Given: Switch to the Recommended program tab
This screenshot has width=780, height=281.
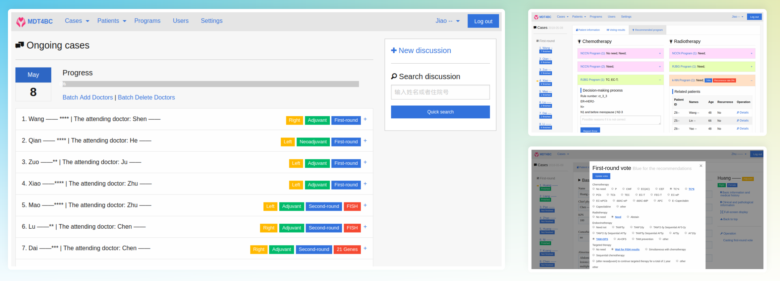Looking at the screenshot, I should pos(647,30).
